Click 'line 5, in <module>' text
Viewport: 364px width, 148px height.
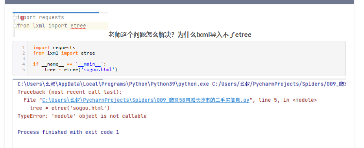pos(288,100)
